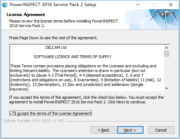Click the 'DELCAM Ltd' heading in license
This screenshot has width=180, height=139.
pos(56,47)
